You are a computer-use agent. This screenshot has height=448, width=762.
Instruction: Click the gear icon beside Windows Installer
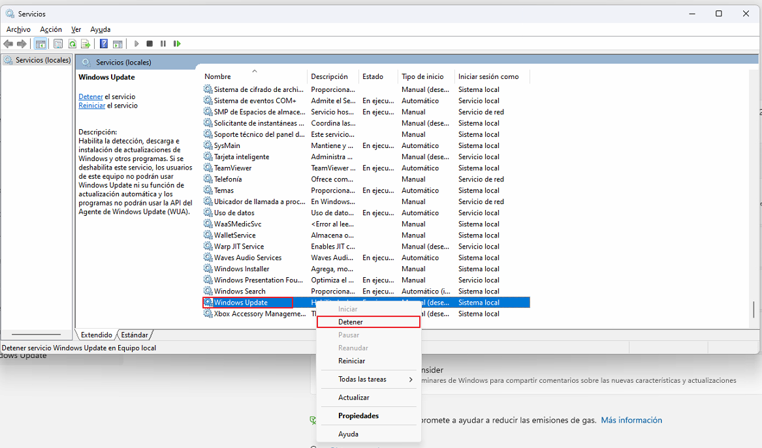click(208, 269)
